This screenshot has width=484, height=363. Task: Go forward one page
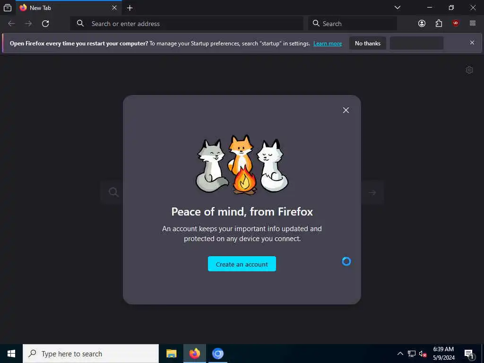(x=28, y=24)
